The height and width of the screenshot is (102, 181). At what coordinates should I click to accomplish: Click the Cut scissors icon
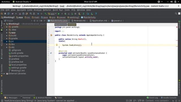click(x=20, y=14)
